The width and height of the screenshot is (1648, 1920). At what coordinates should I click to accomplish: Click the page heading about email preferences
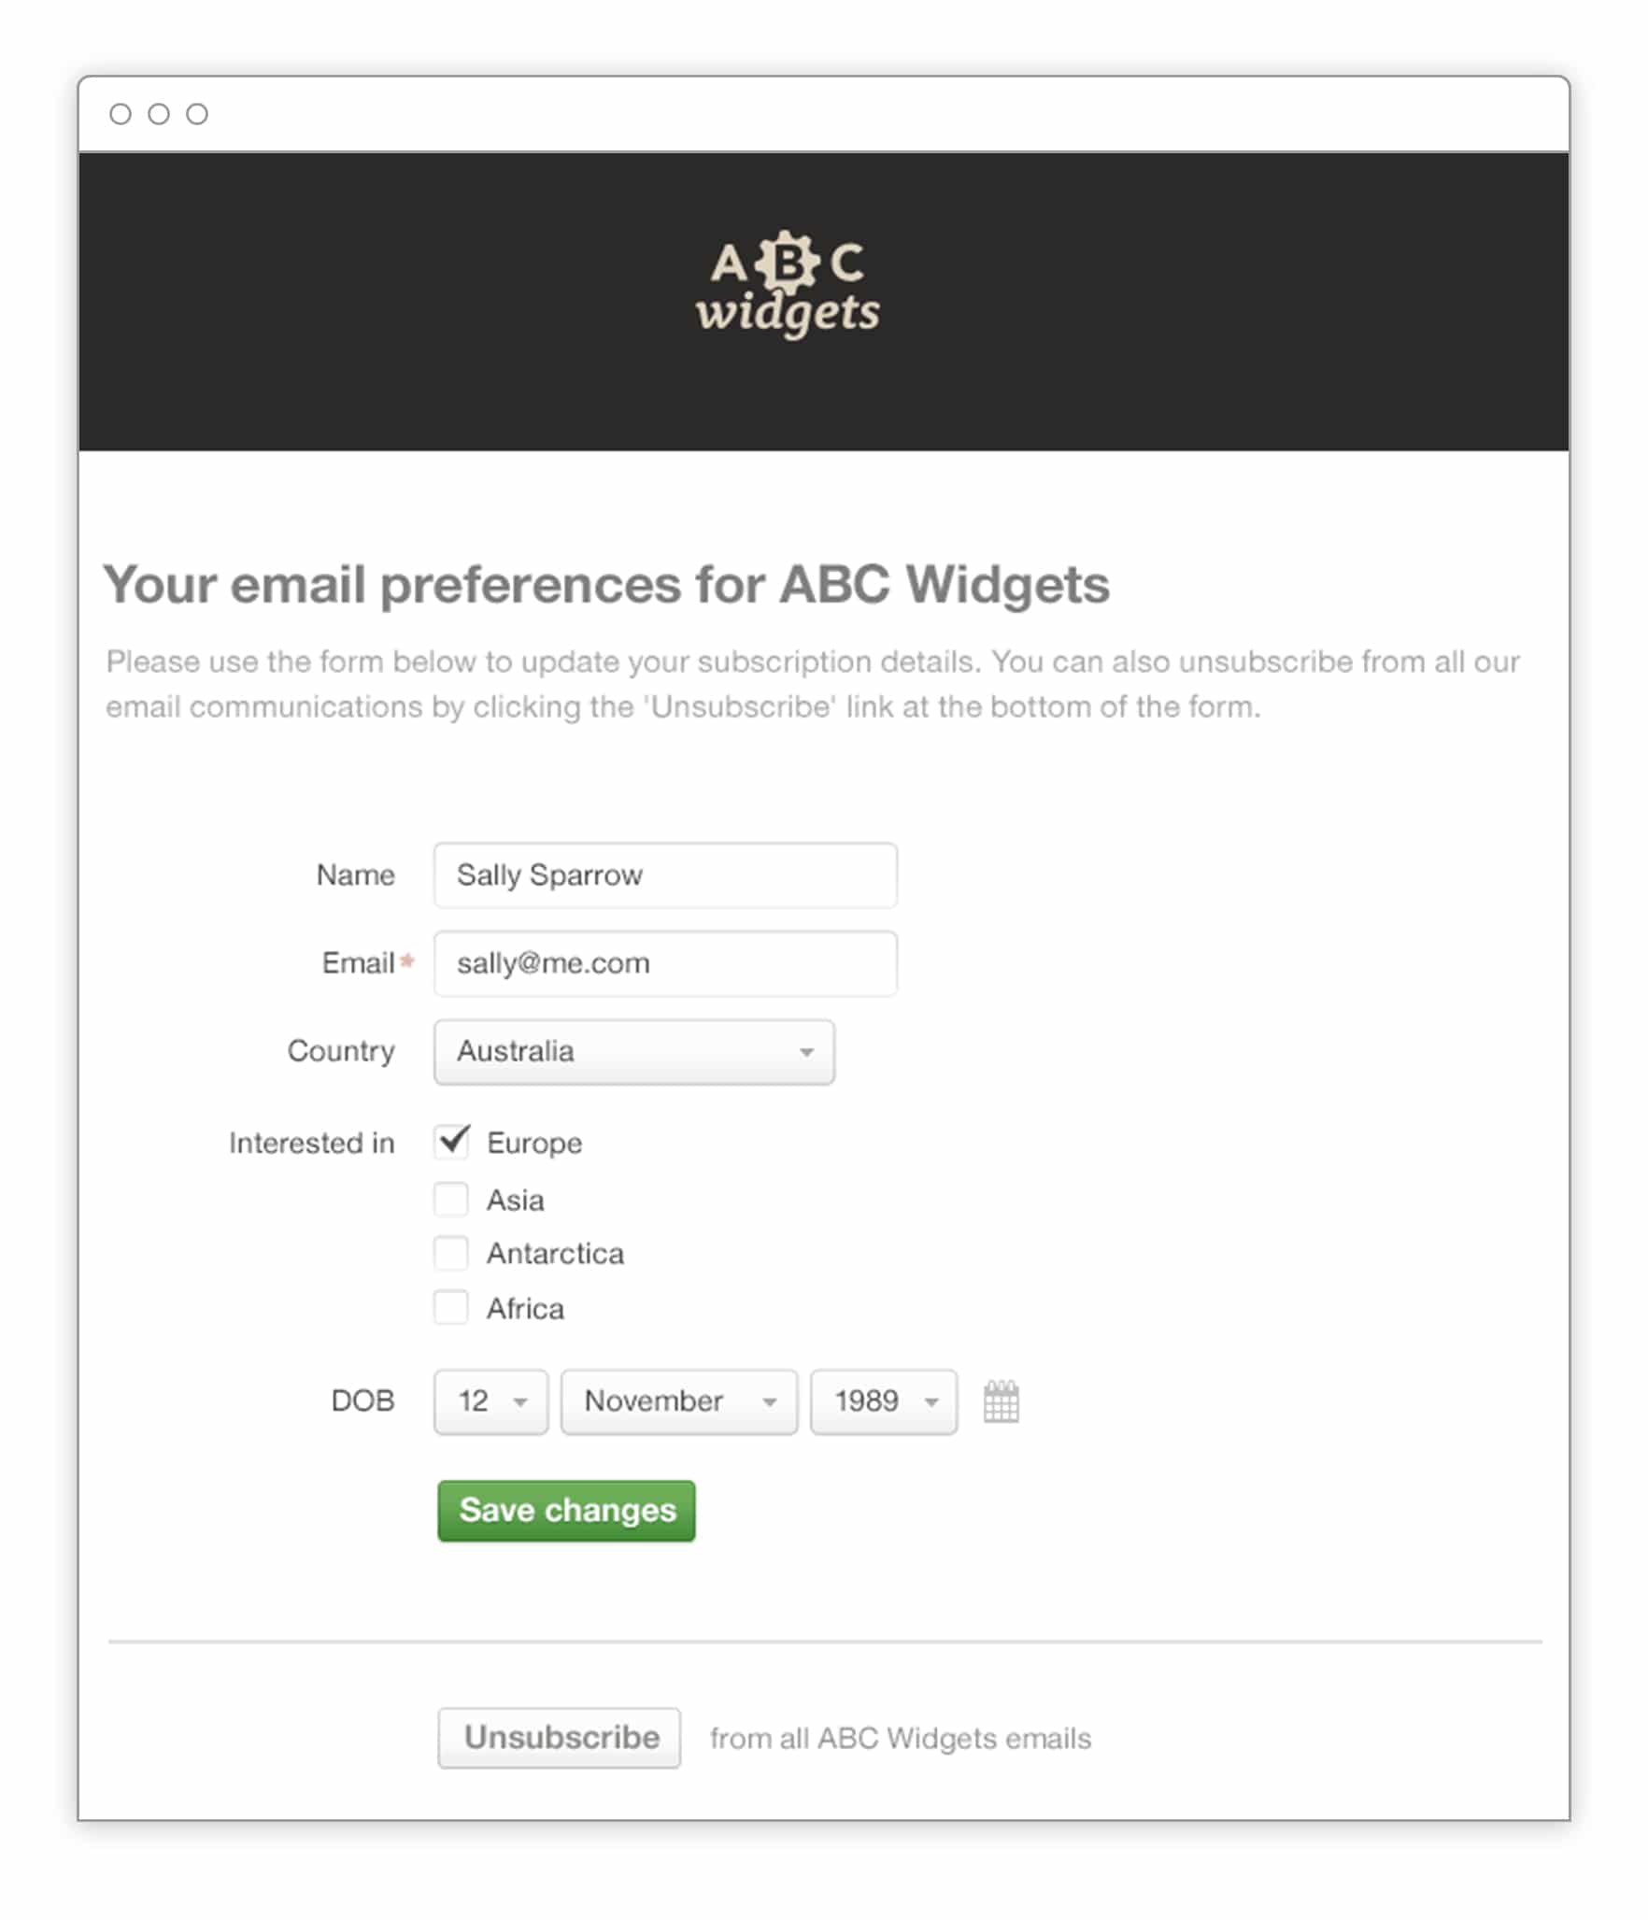(606, 585)
